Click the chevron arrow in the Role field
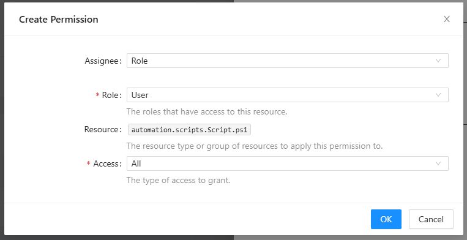The image size is (467, 240). [x=438, y=95]
